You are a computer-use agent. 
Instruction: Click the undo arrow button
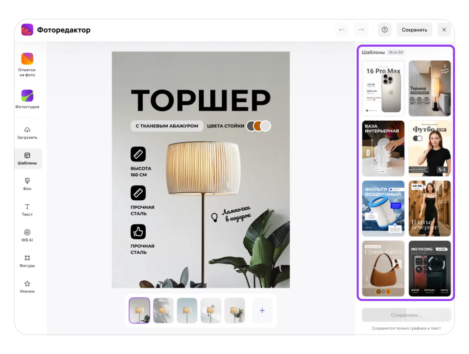[x=342, y=30]
